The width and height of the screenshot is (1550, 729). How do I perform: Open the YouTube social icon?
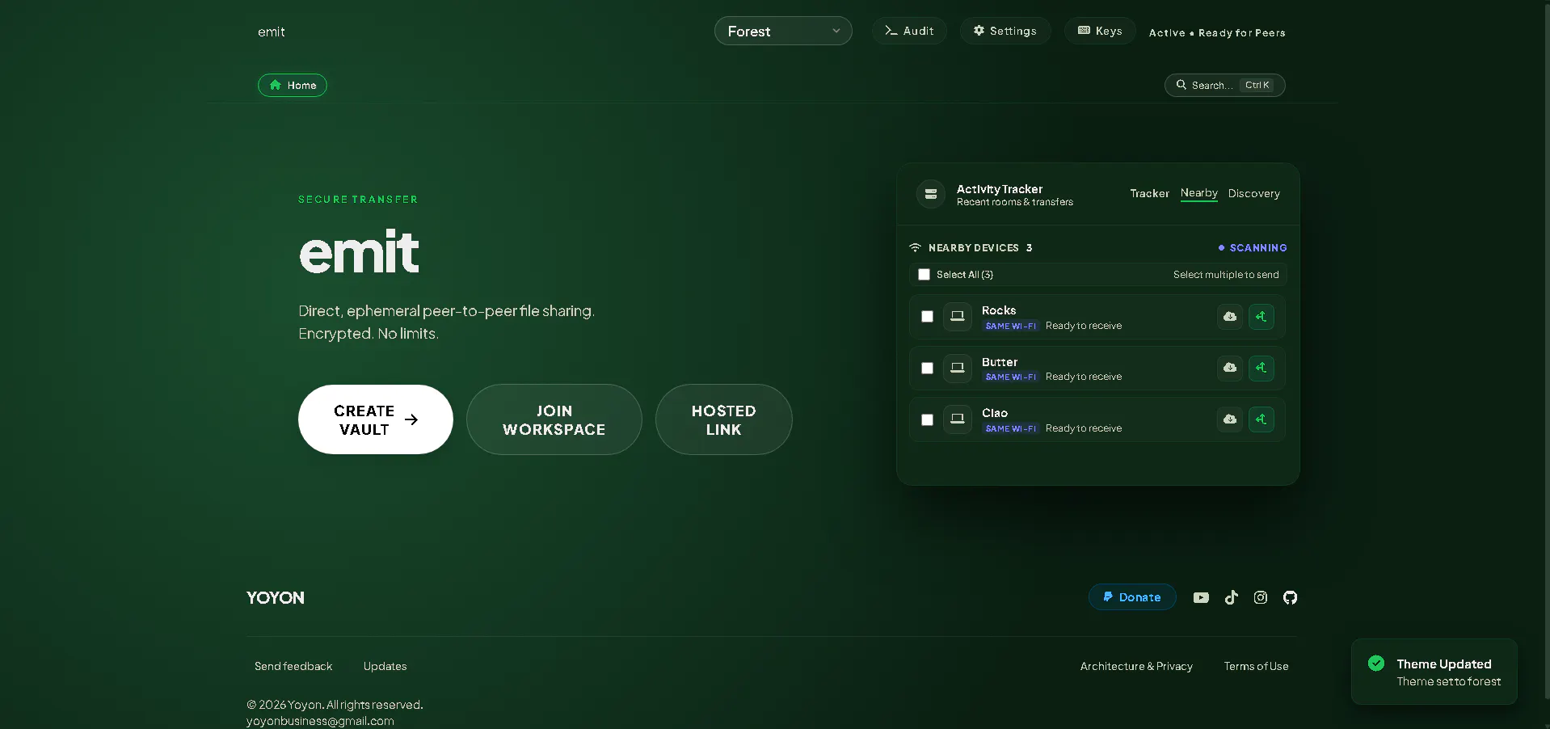(x=1201, y=598)
